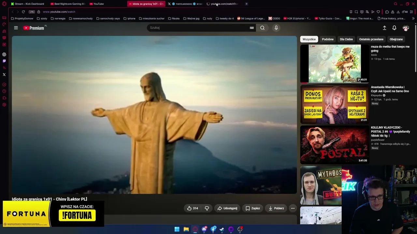
Task: Open the YouTube upload/create button
Action: click(384, 28)
